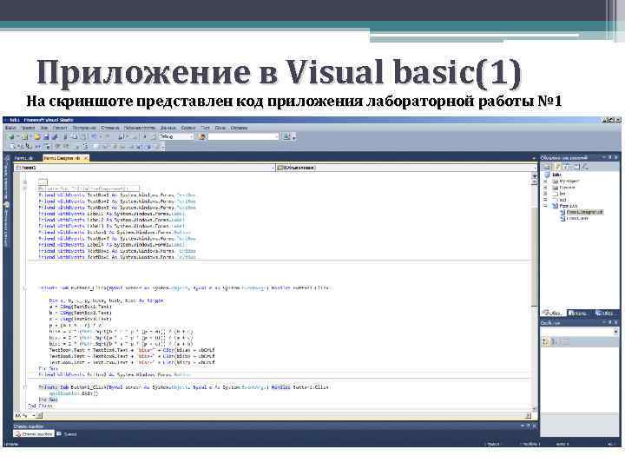Click the Properties icon in Solution Explorer toolbar
This screenshot has width=625, height=469.
click(x=547, y=167)
